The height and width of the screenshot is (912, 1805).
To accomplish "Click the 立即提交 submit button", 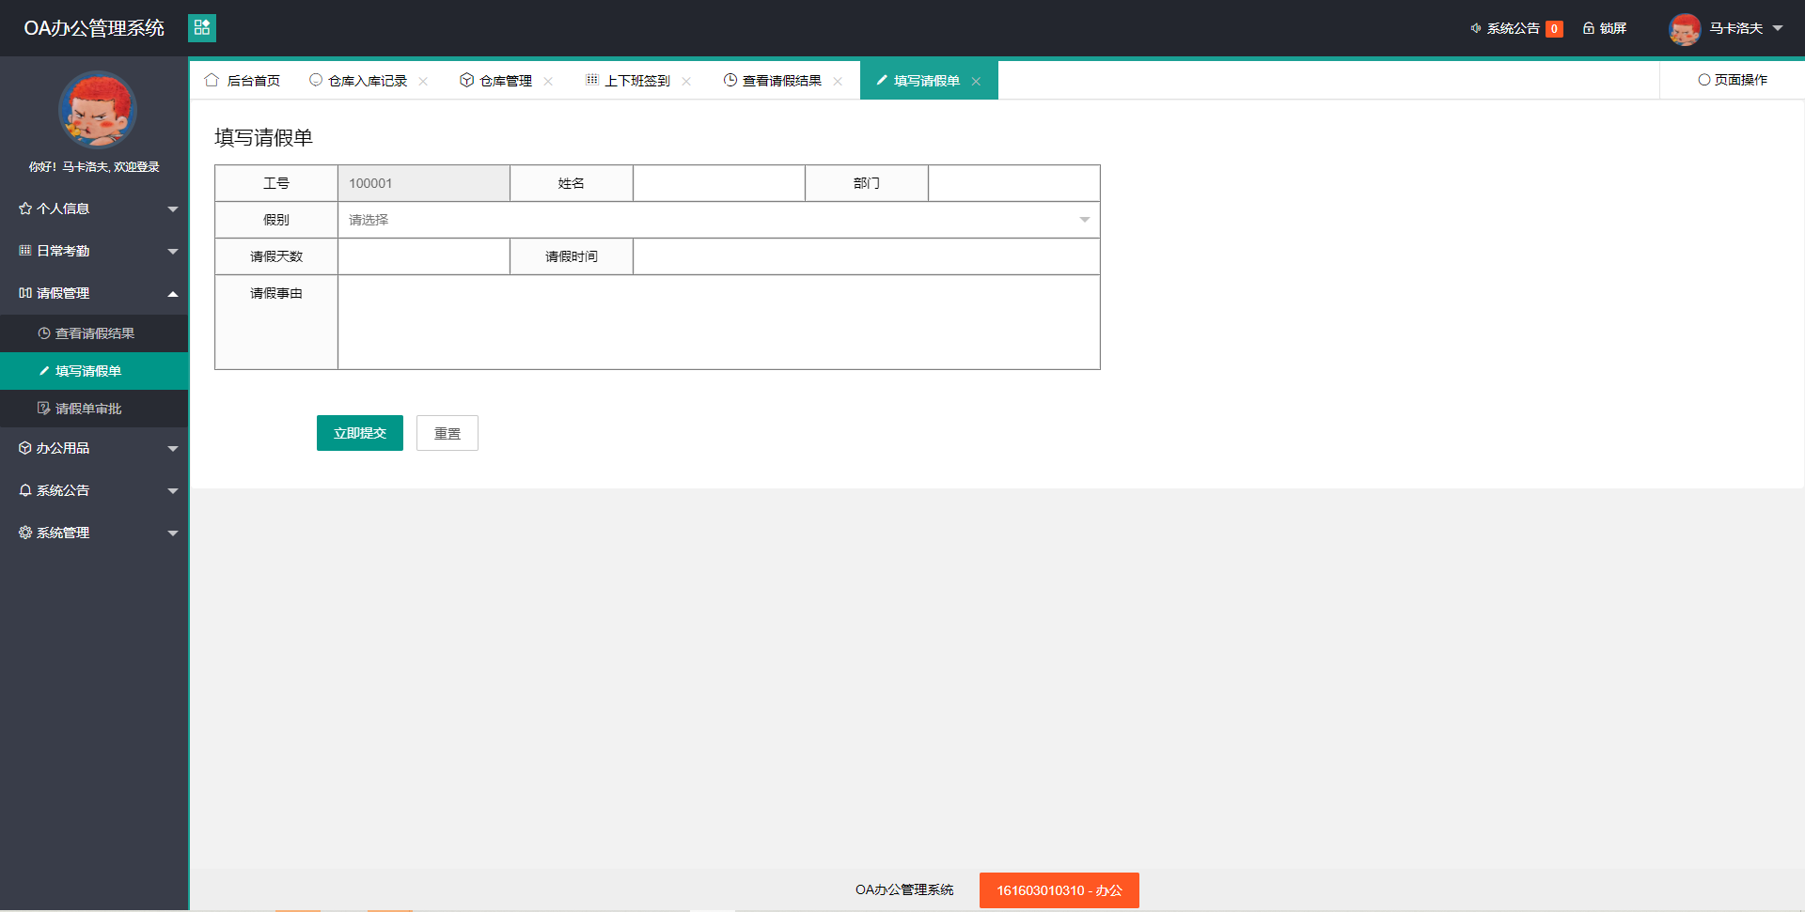I will [x=360, y=433].
